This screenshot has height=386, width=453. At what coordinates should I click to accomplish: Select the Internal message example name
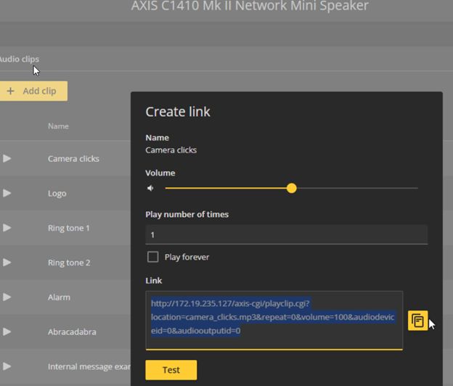coord(89,366)
